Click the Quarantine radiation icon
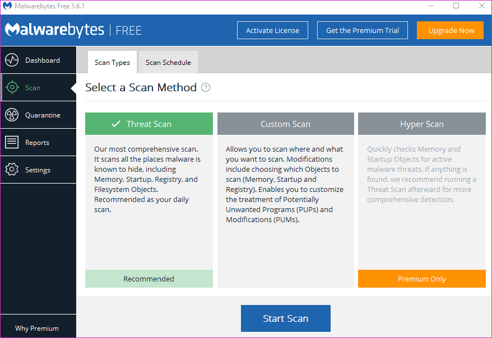 (x=12, y=115)
